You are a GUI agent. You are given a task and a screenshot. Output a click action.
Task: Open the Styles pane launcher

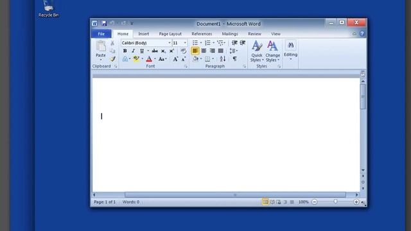point(279,67)
